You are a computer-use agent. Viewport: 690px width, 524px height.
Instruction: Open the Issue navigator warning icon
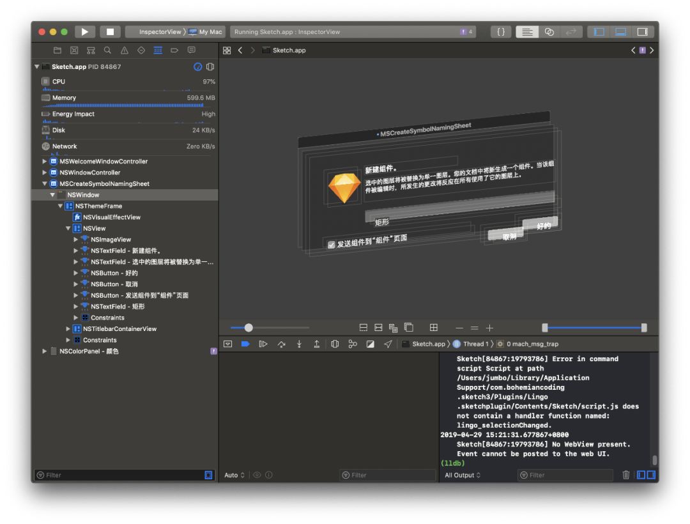(x=125, y=50)
